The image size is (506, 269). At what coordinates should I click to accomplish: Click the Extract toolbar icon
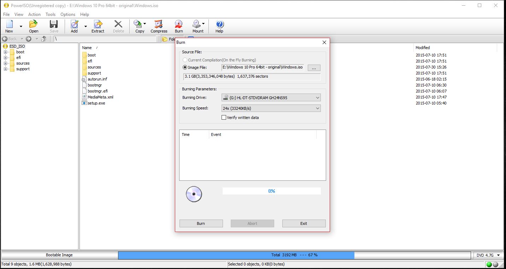point(98,26)
